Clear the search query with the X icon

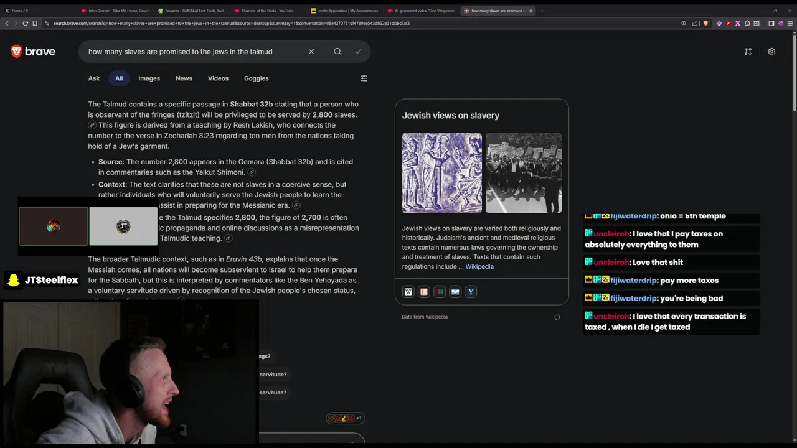pyautogui.click(x=311, y=52)
